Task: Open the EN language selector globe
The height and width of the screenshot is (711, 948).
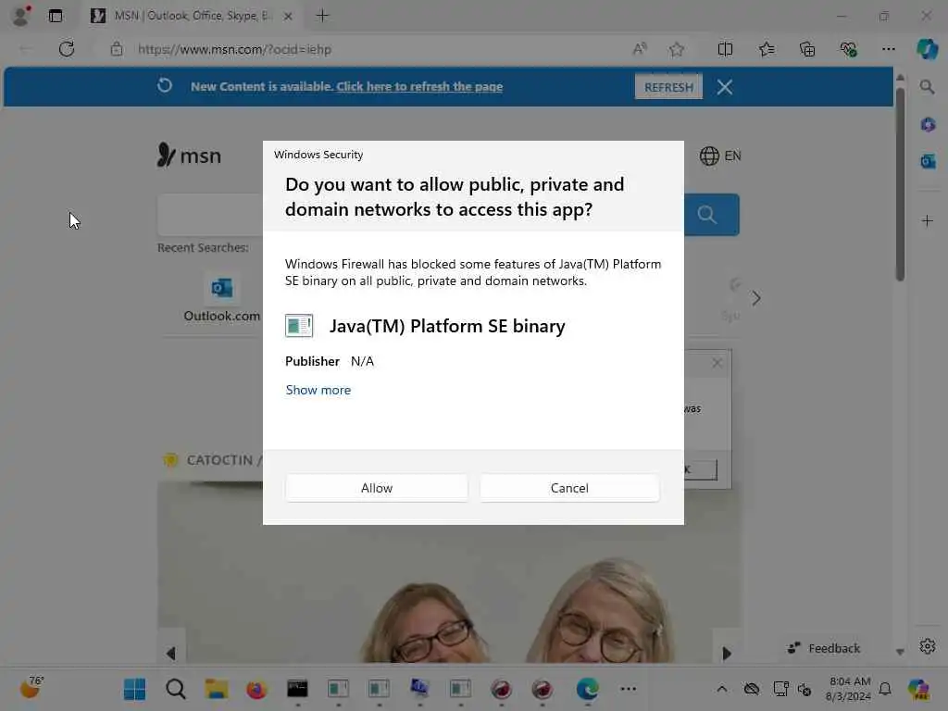Action: [x=719, y=156]
